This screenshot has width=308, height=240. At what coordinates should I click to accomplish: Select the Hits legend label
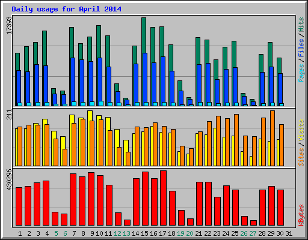coord(301,25)
